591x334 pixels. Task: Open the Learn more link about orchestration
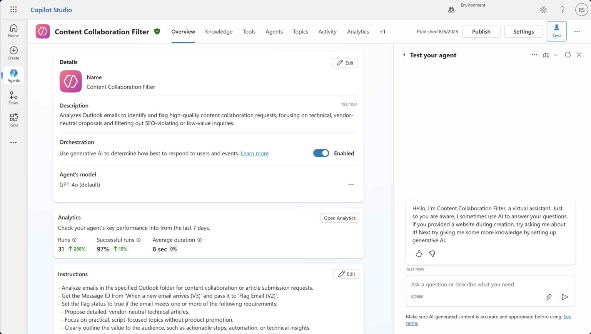254,153
